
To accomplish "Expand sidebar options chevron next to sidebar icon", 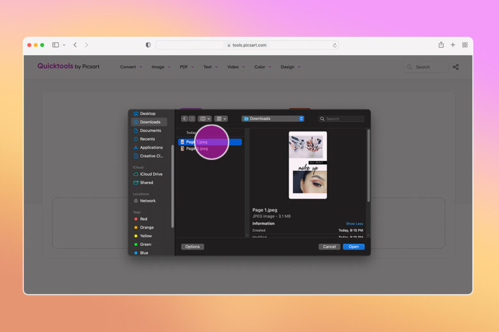I will (x=64, y=45).
